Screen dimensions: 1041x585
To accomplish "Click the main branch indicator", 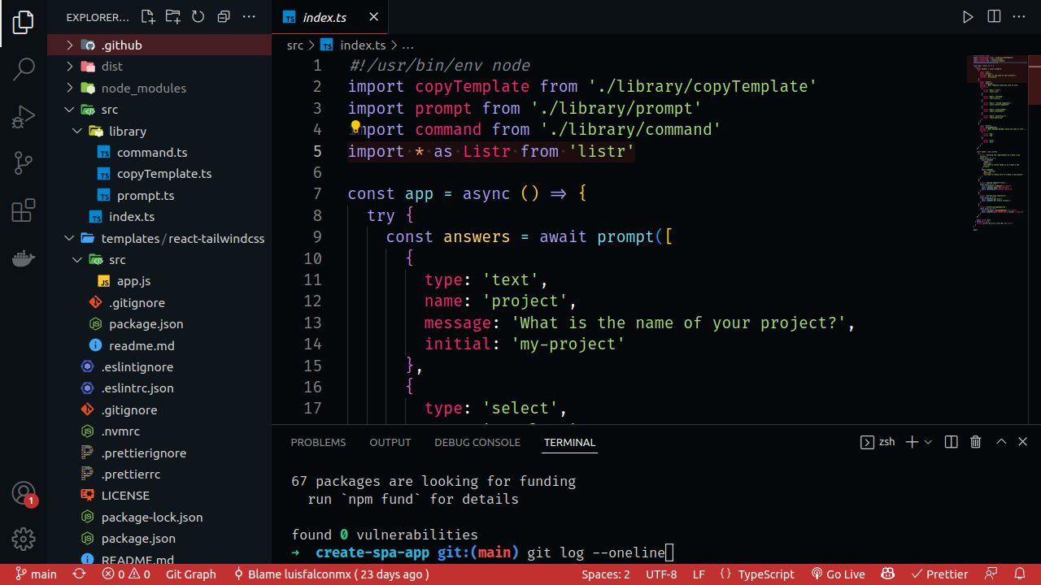I will [36, 574].
